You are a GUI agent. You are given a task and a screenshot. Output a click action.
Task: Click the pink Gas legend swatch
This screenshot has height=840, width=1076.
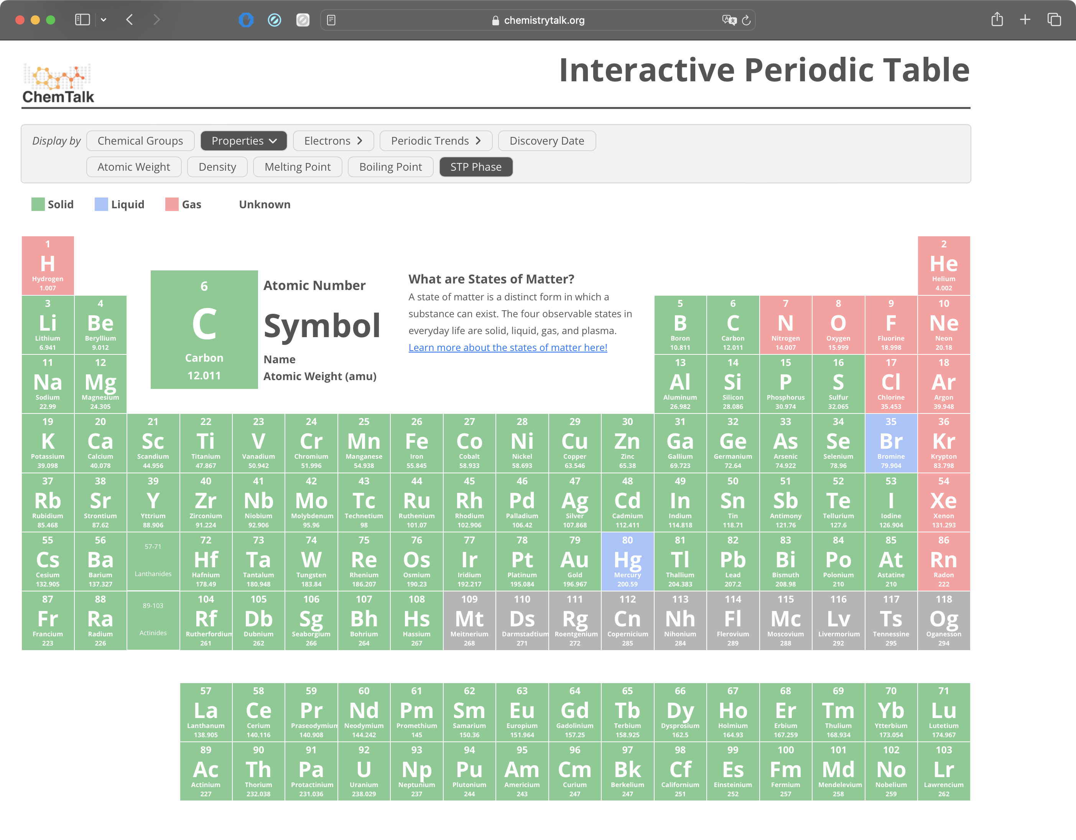[x=172, y=204]
